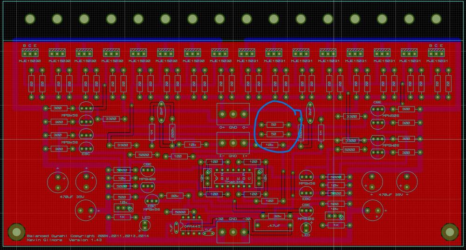Click the 1M resistor left of 8pF capacitor
This screenshot has height=250, width=466.
152,133
